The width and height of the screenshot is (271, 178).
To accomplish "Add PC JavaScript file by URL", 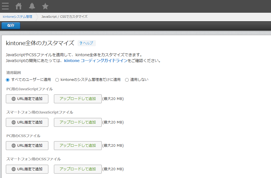I will (27, 99).
